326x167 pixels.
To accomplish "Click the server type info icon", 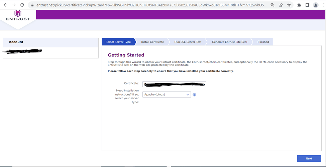I will pos(194,95).
